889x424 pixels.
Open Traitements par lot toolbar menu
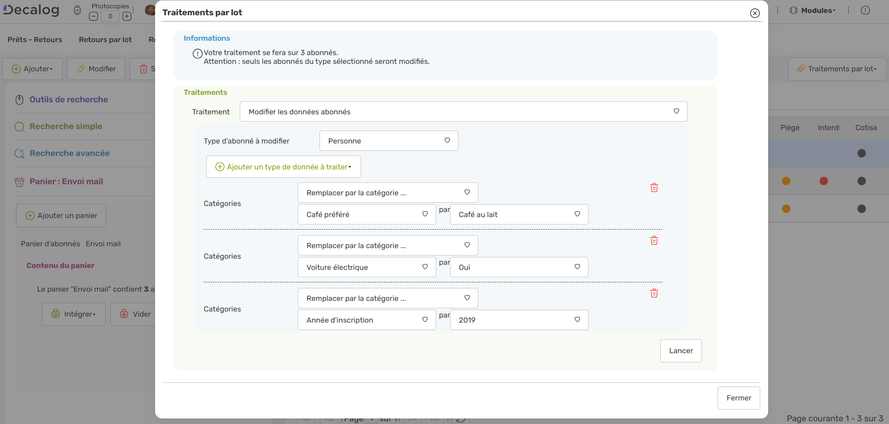pyautogui.click(x=837, y=69)
